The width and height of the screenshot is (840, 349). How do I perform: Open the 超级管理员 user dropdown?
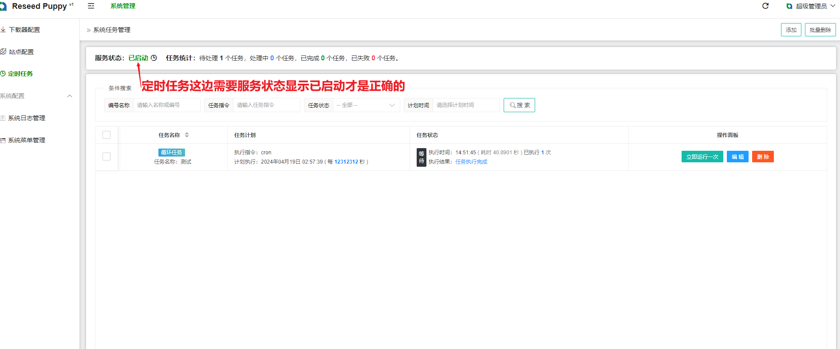pos(811,6)
